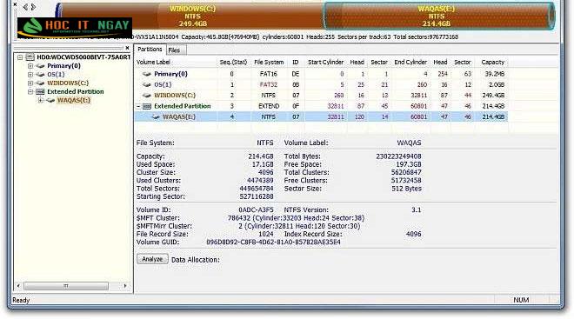Expand WINDOWS(C:) in the tree

coord(30,83)
